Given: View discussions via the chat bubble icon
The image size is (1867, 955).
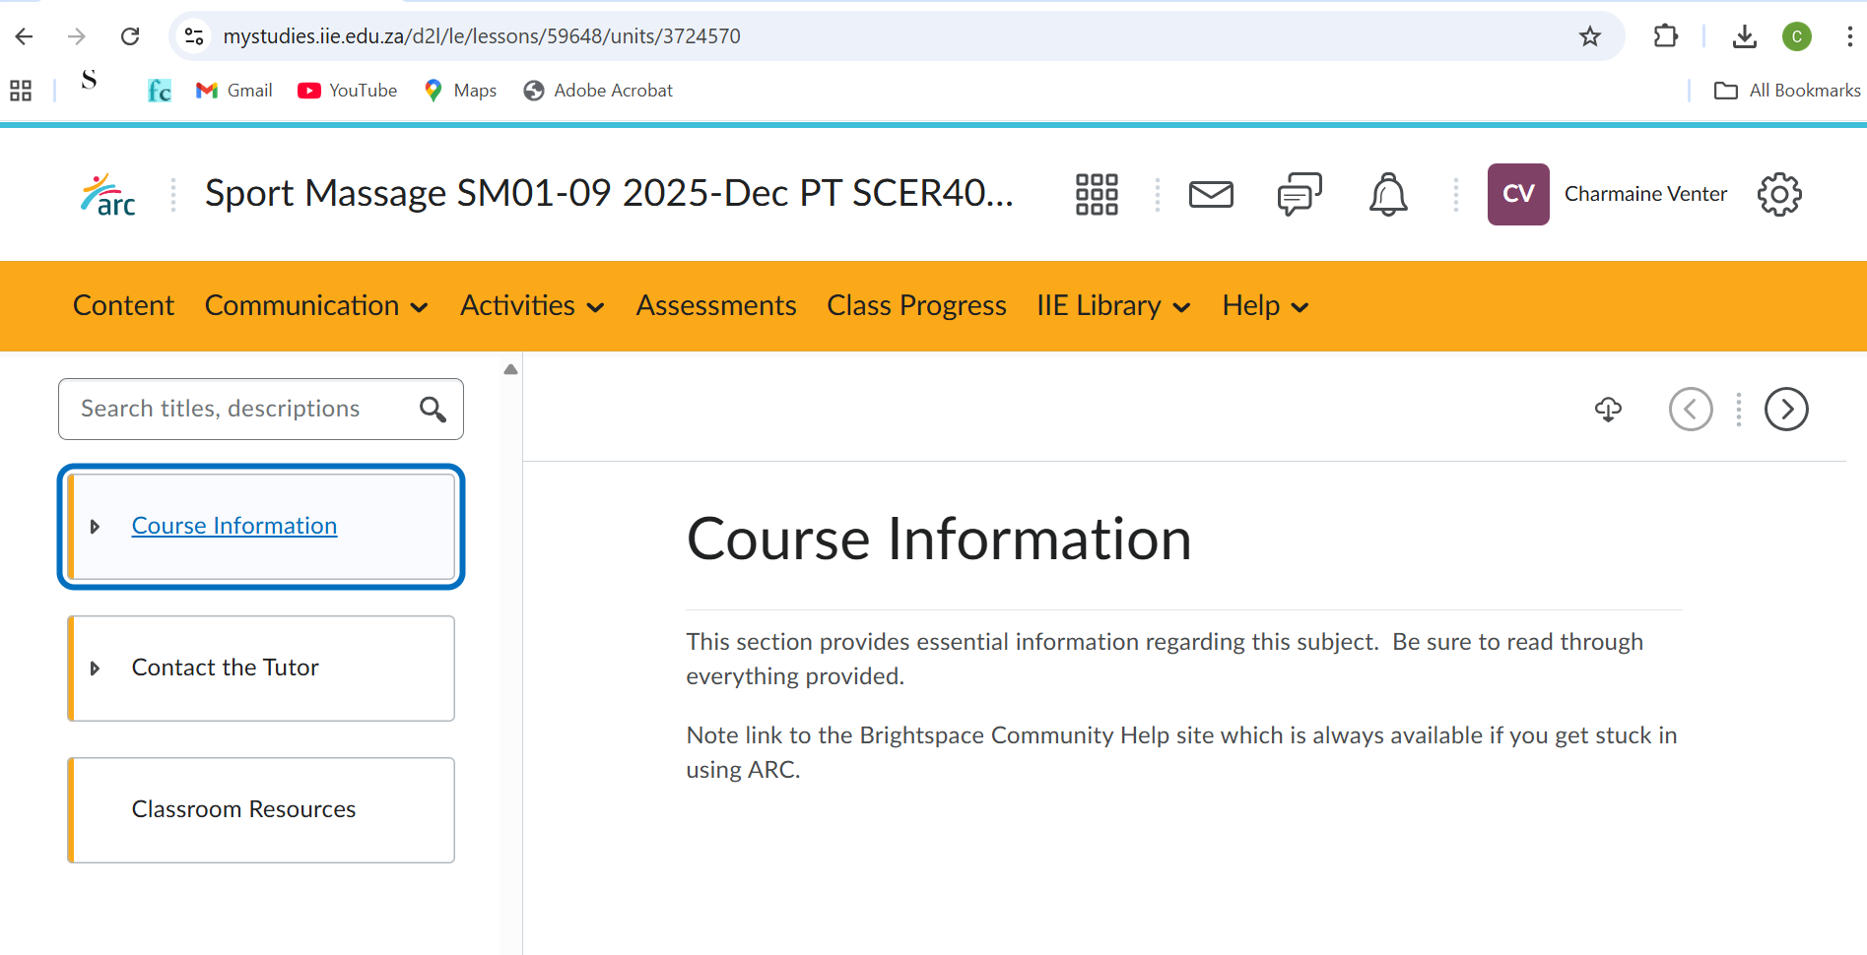Looking at the screenshot, I should (x=1299, y=194).
